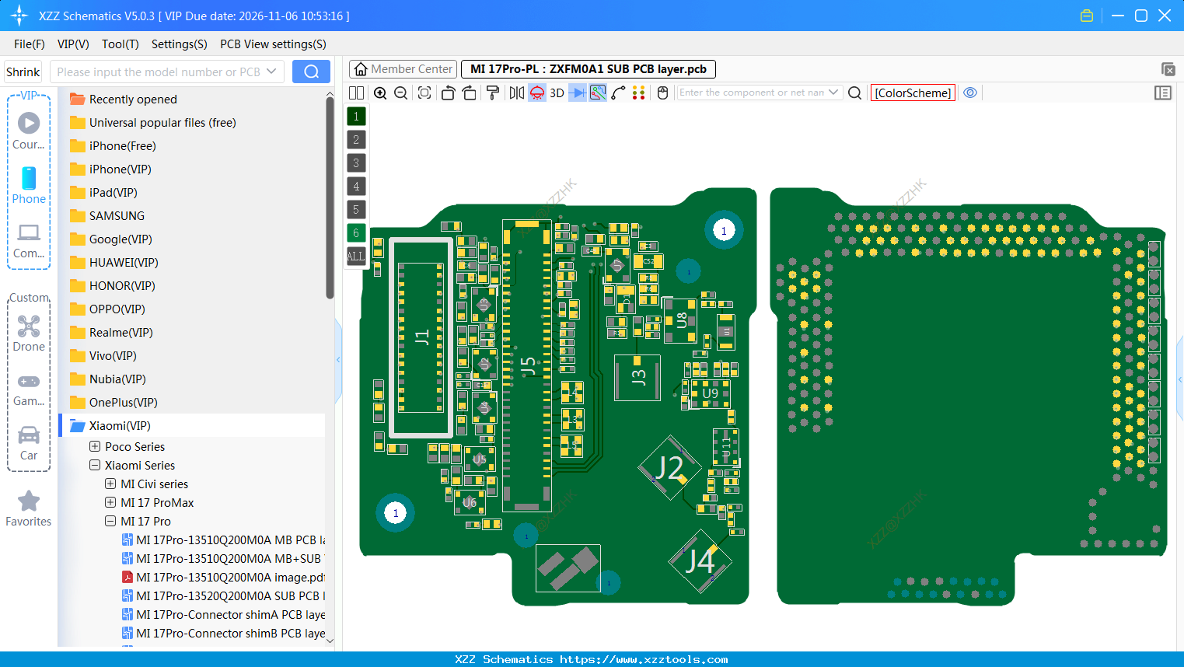This screenshot has width=1184, height=667.
Task: Expand the MI Civi series node
Action: (x=110, y=484)
